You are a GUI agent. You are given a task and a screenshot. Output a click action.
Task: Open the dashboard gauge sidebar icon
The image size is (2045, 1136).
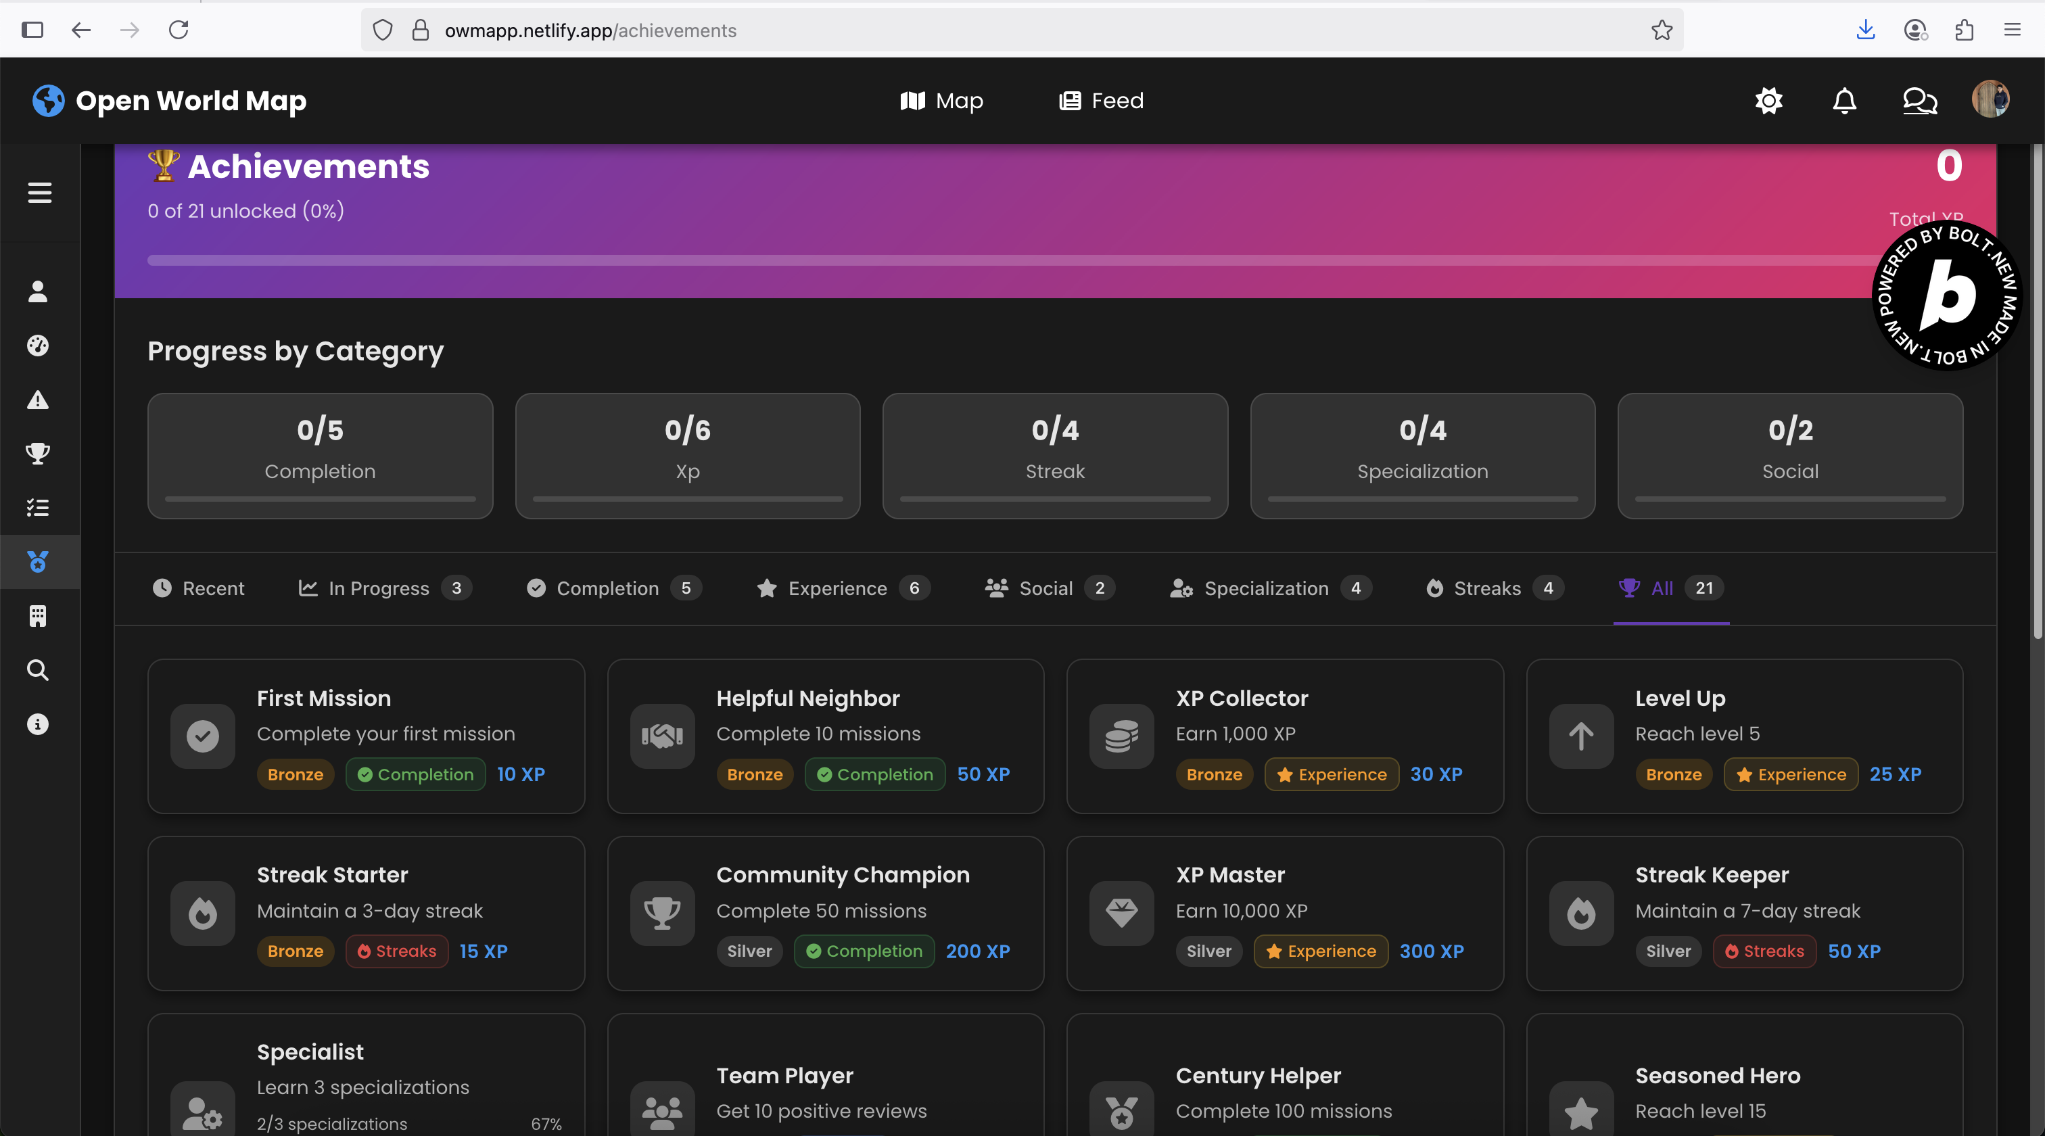[38, 346]
